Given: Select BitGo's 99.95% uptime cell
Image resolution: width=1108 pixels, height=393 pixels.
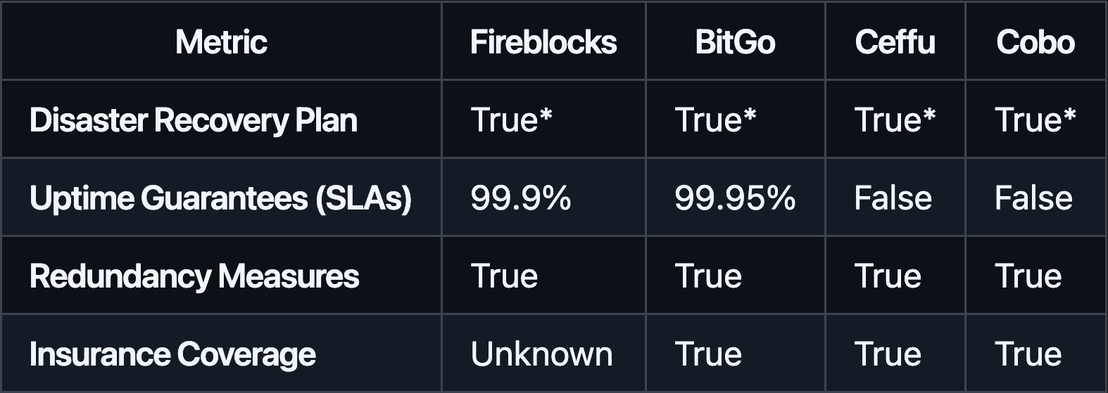Looking at the screenshot, I should [x=735, y=198].
